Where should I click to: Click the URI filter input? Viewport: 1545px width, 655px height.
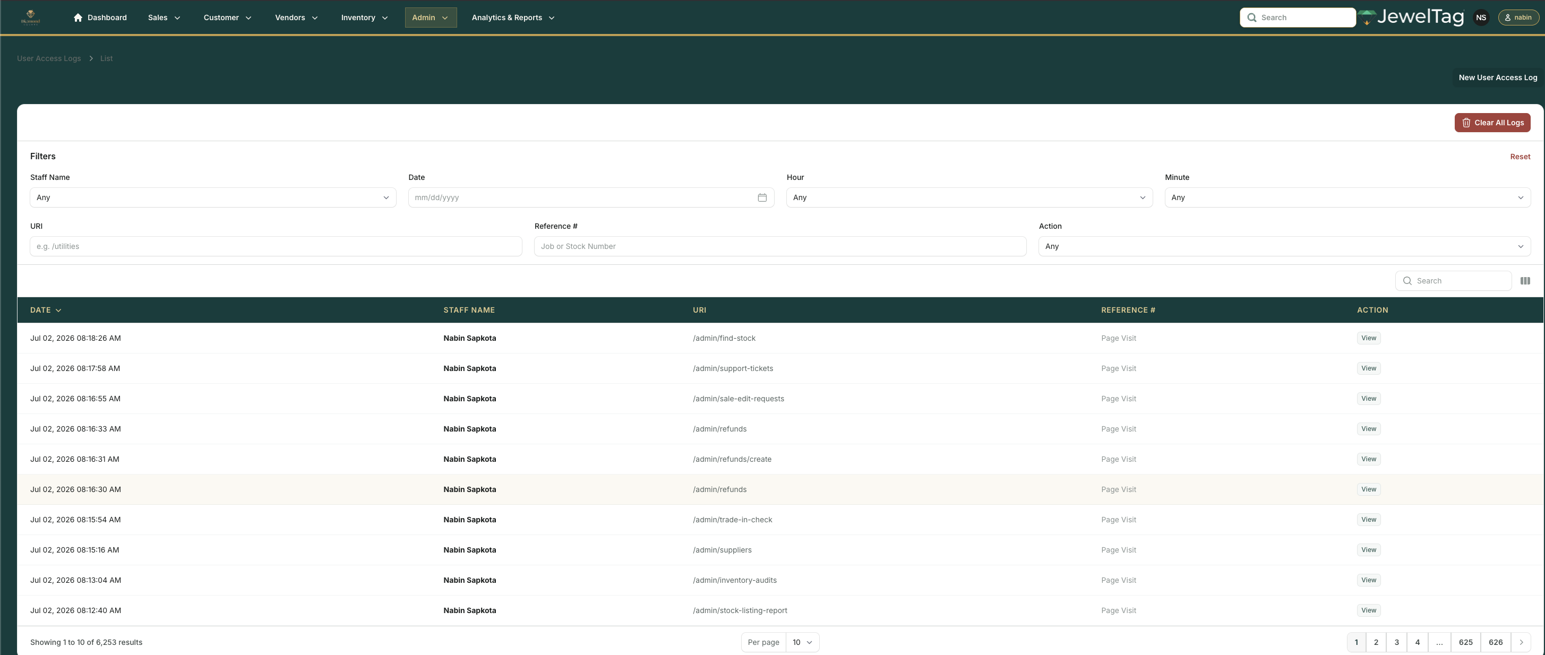[x=276, y=246]
